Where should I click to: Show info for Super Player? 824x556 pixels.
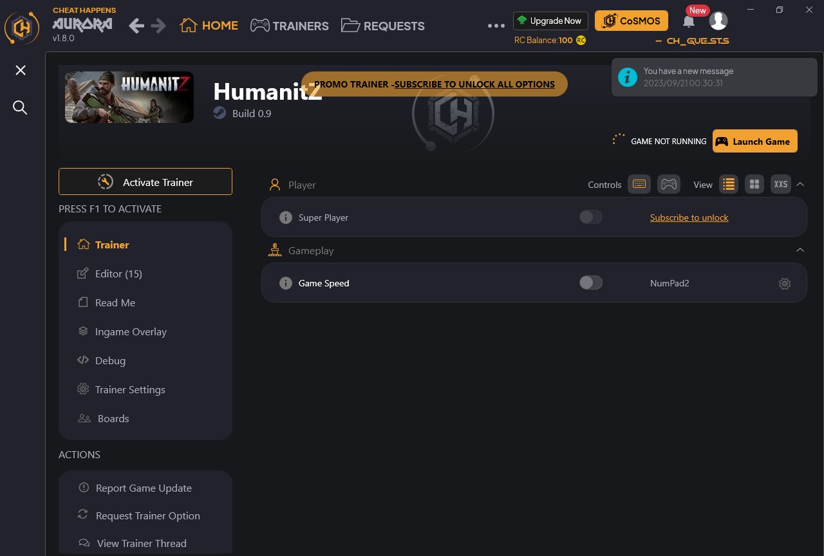[286, 218]
